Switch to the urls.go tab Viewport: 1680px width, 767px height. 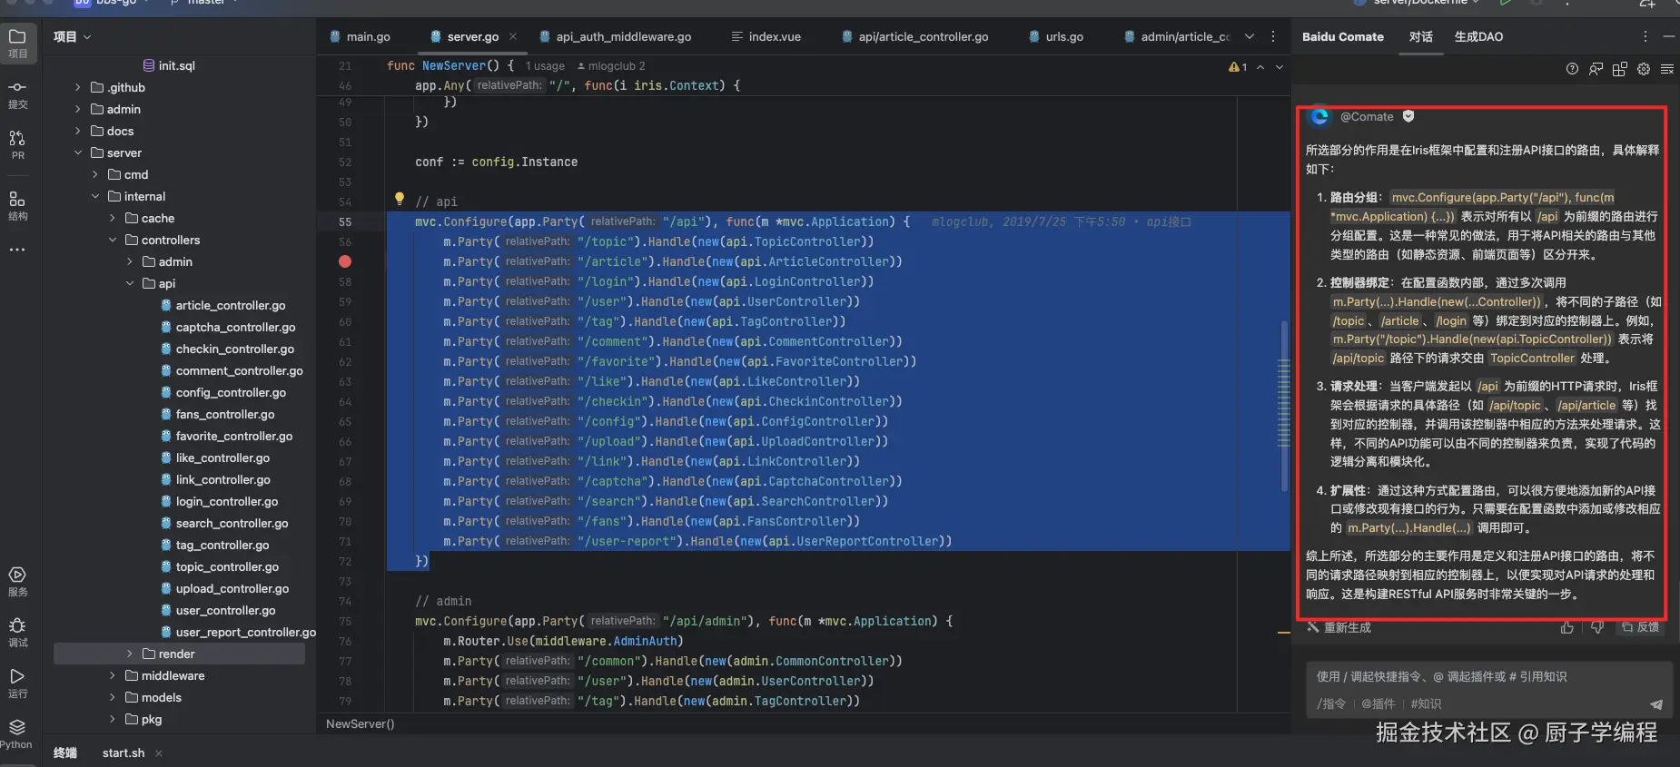pyautogui.click(x=1055, y=36)
